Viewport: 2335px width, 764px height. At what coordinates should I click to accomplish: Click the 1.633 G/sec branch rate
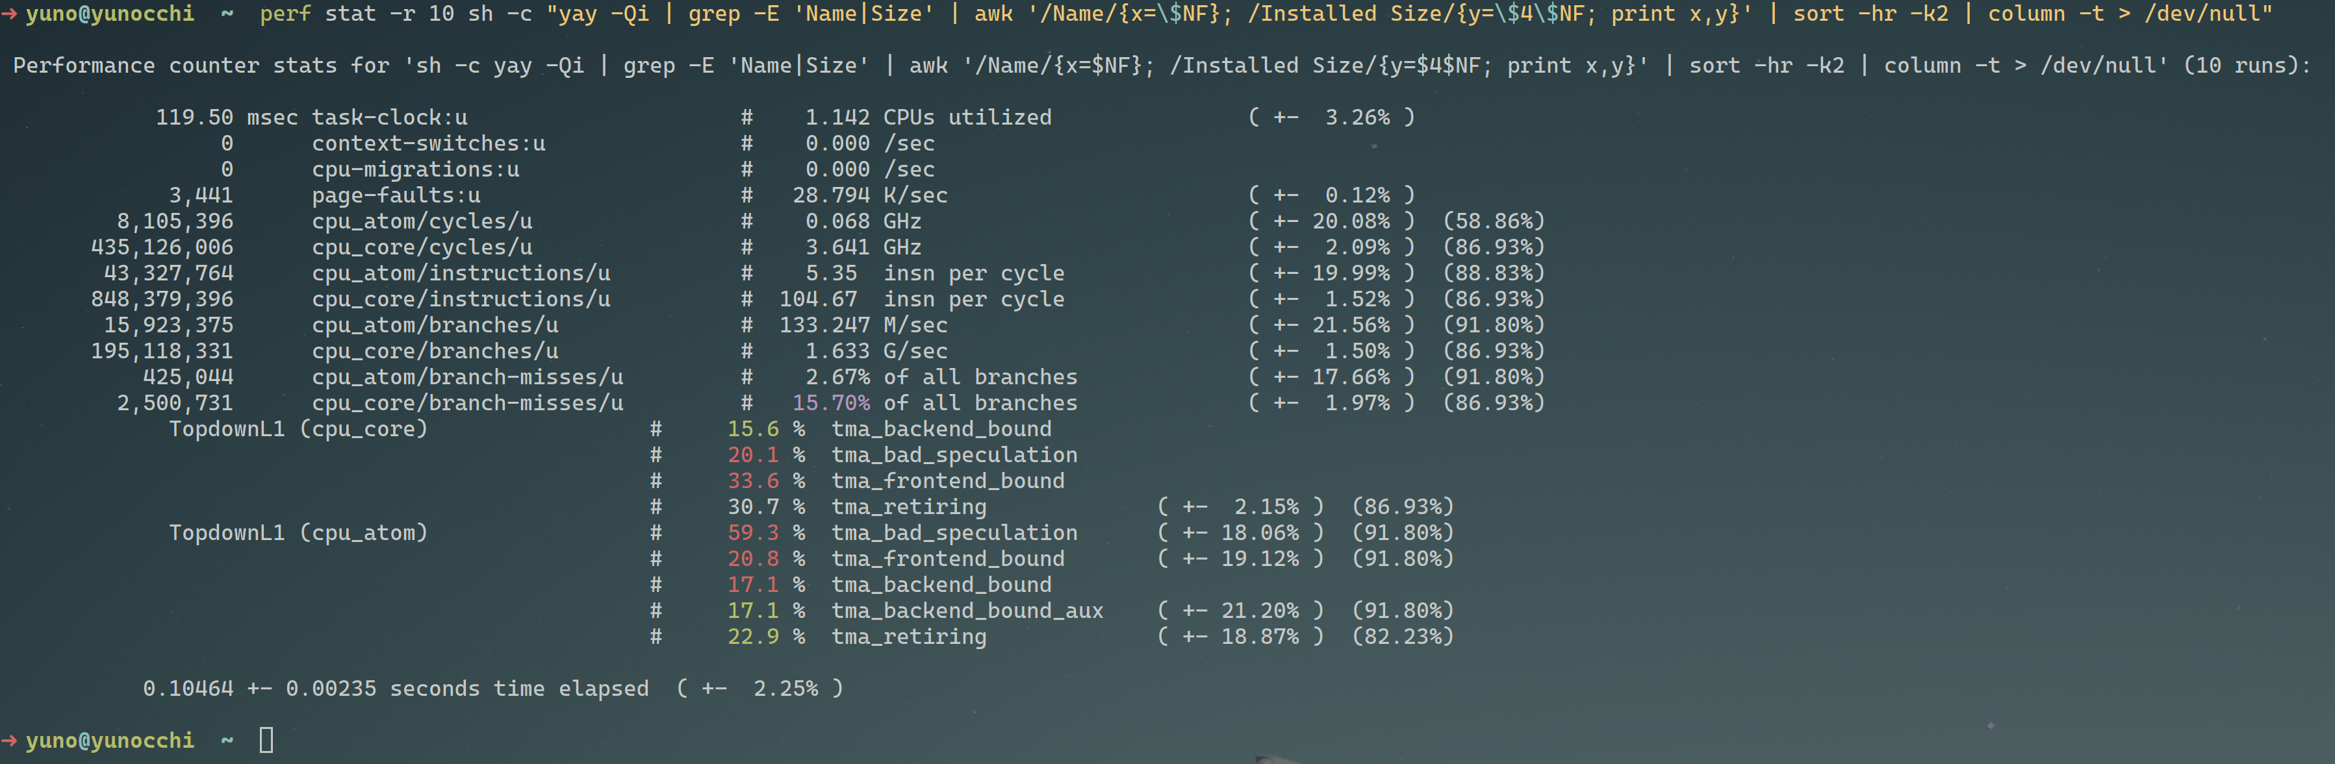(876, 351)
